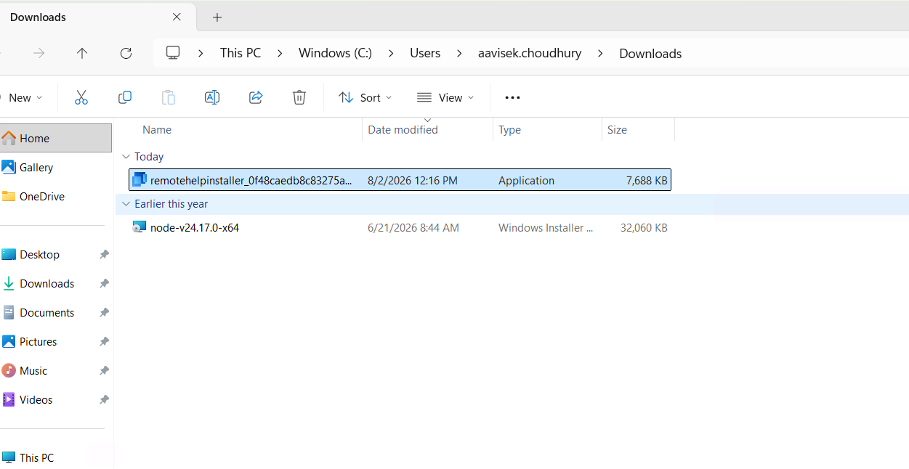Click date 8/2/2026 12:16 PM
909x469 pixels.
click(413, 180)
